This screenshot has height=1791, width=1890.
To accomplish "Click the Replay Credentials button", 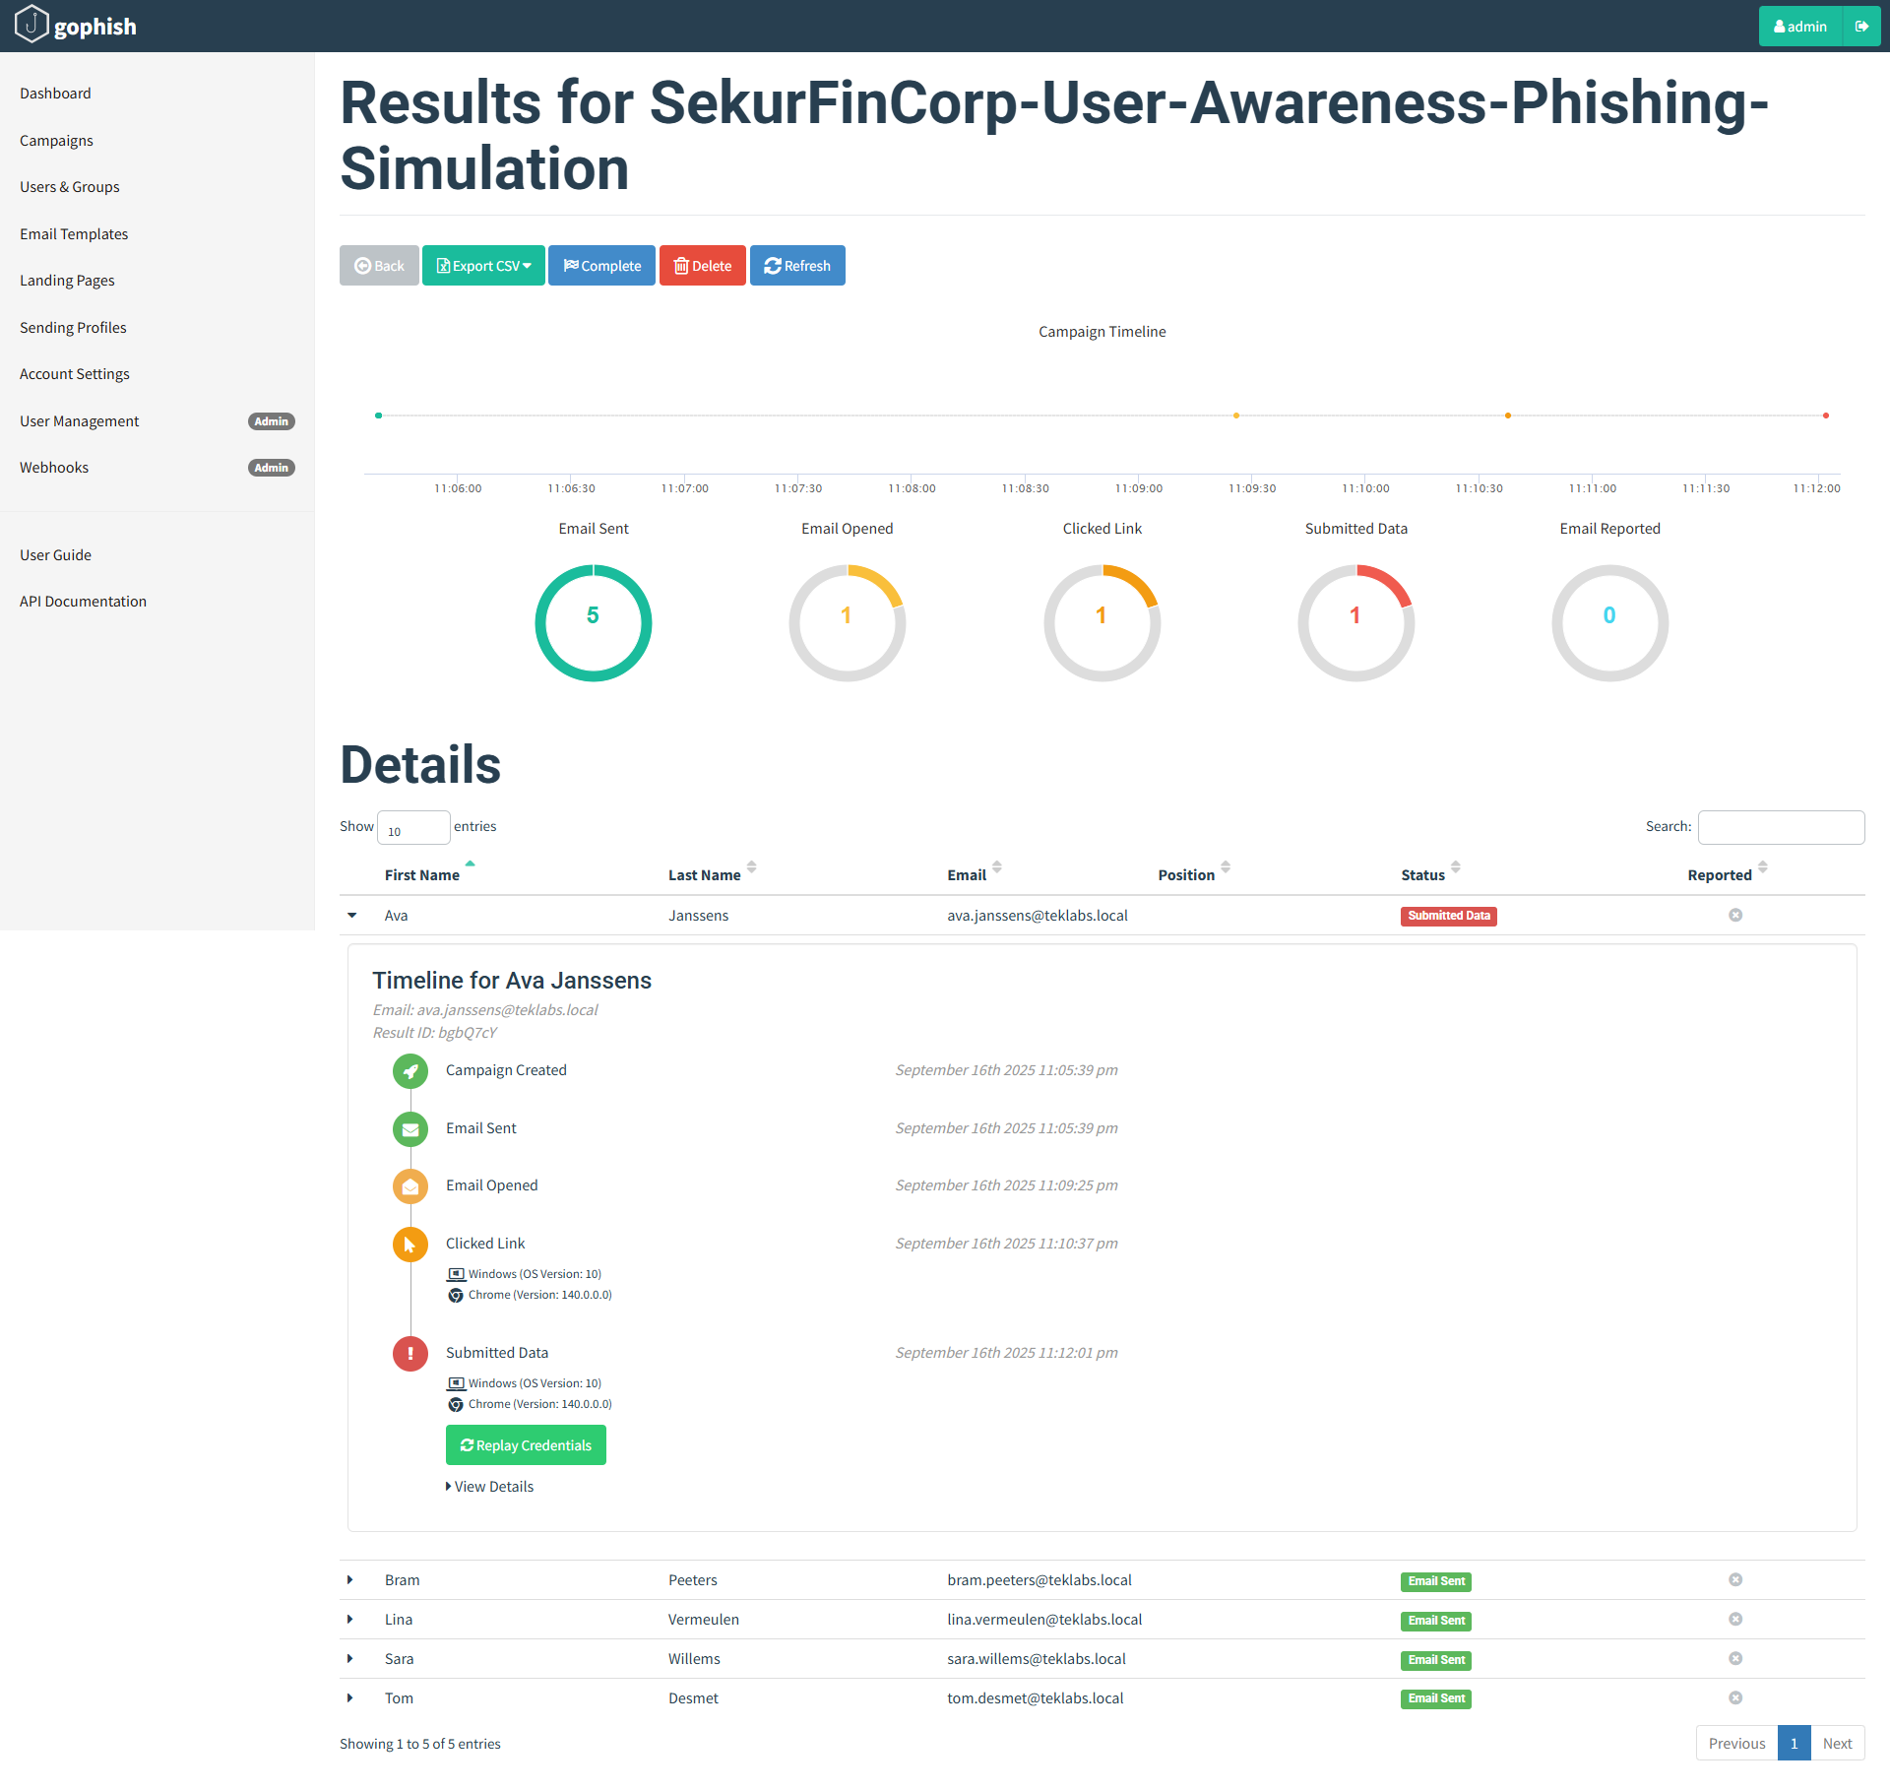I will coord(526,1445).
